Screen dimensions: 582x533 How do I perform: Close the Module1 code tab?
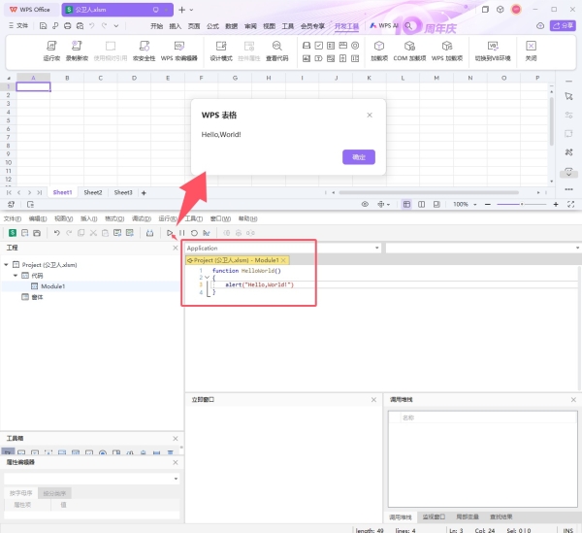(x=283, y=260)
